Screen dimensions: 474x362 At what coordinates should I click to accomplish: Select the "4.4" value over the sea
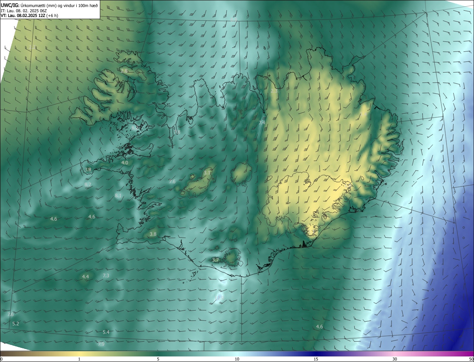coord(86,276)
